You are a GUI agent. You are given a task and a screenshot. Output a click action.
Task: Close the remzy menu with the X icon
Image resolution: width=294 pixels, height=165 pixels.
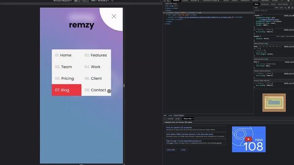114,16
